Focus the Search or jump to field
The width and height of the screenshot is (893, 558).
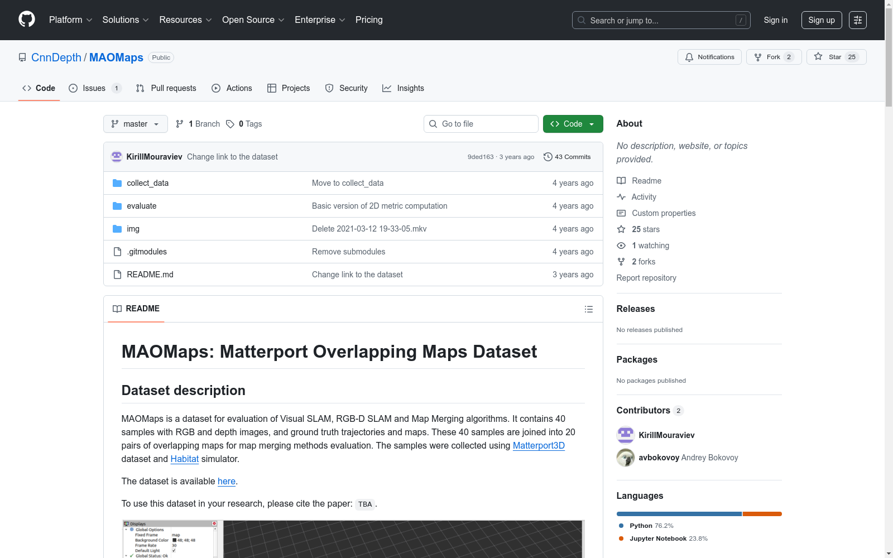pyautogui.click(x=661, y=20)
